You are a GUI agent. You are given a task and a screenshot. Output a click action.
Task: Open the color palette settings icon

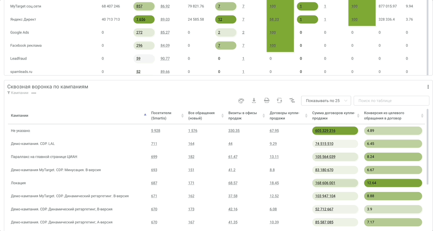pyautogui.click(x=241, y=101)
